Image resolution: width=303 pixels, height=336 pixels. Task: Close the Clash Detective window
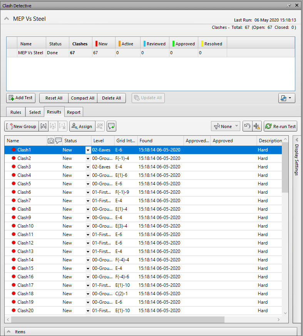[297, 5]
